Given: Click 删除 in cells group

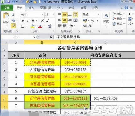Looking at the screenshot, I should [119, 19].
